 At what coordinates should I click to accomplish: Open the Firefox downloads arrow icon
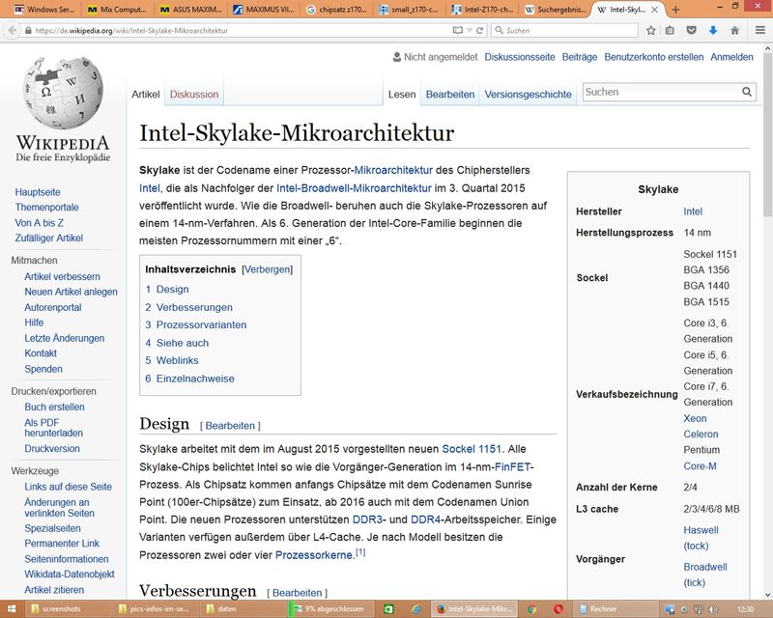click(x=713, y=30)
